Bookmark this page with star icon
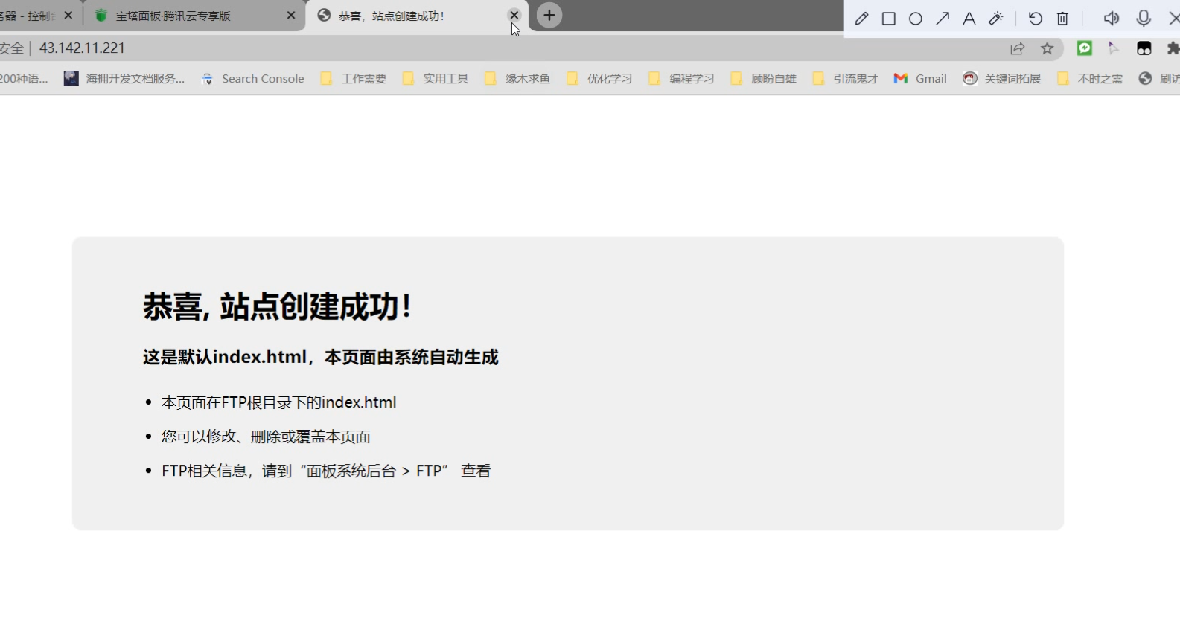 [x=1047, y=48]
